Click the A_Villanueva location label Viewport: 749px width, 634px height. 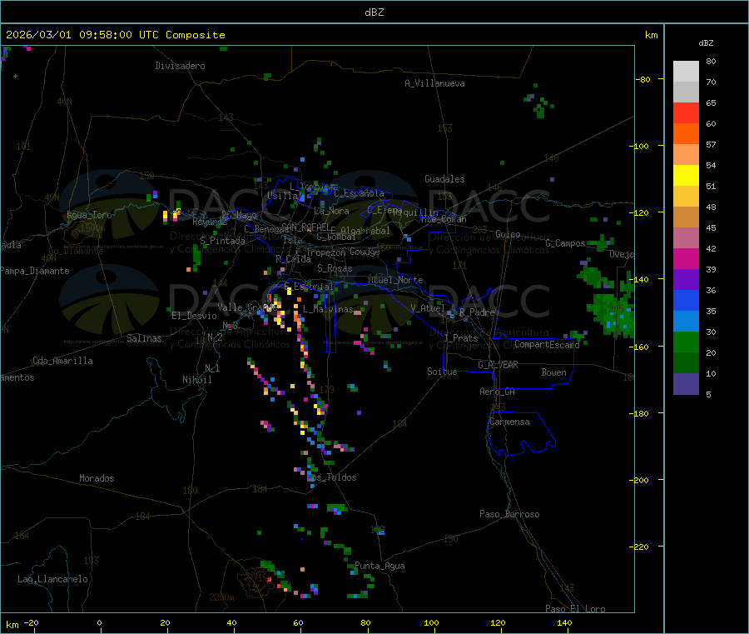click(x=434, y=83)
